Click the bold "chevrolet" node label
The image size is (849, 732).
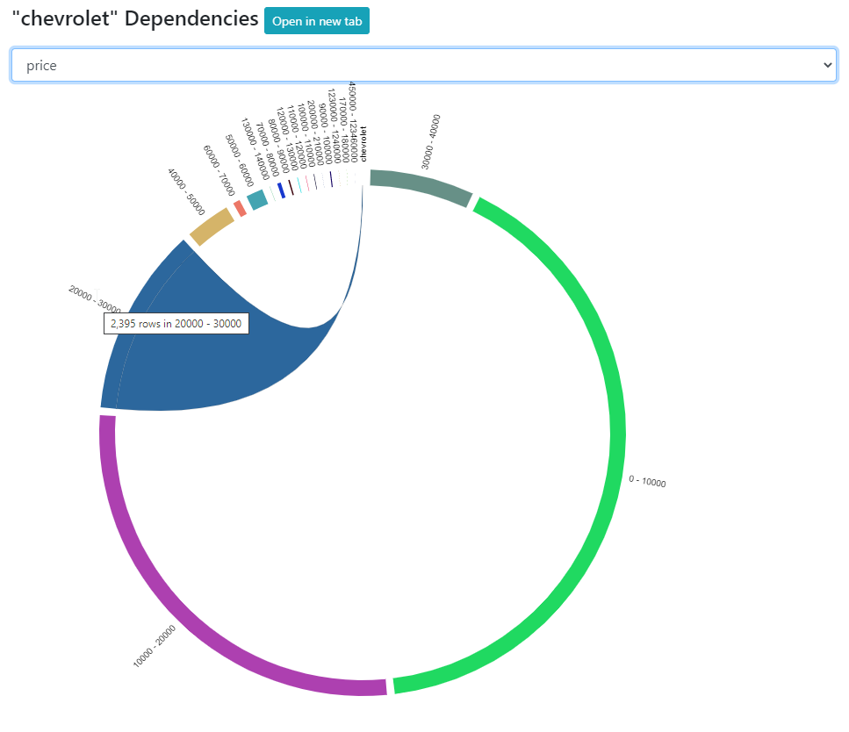[363, 145]
